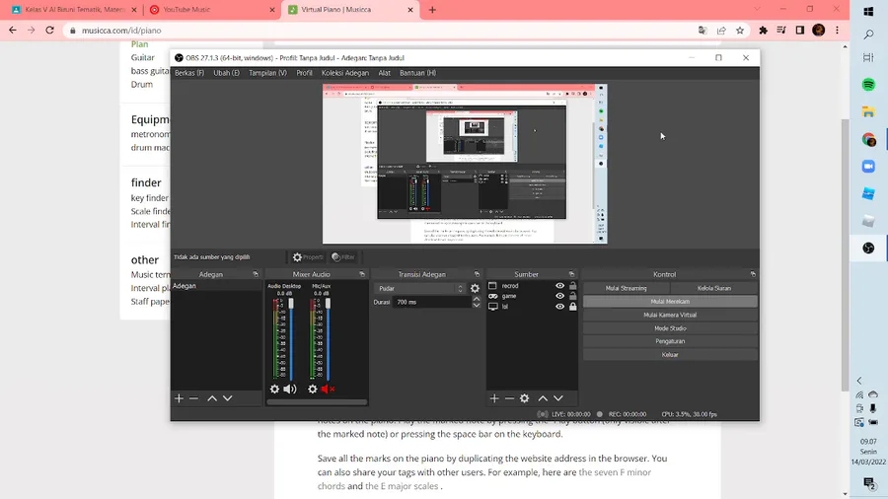Undock the Kontrol panel
This screenshot has width=888, height=499.
click(x=753, y=274)
